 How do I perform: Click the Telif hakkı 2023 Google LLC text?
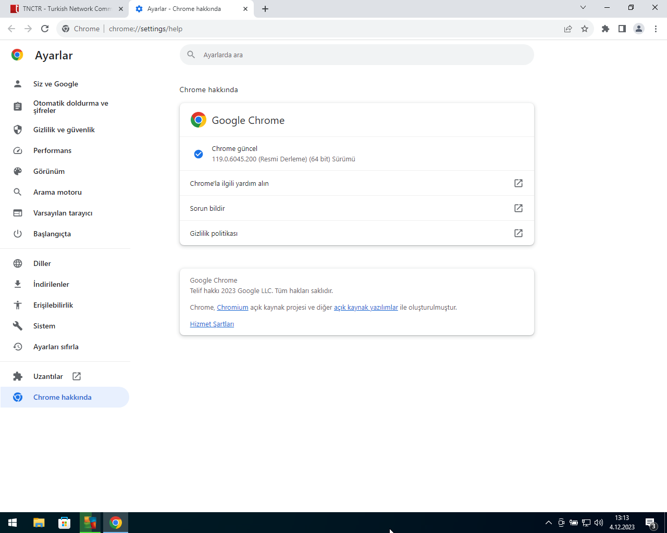pyautogui.click(x=261, y=291)
